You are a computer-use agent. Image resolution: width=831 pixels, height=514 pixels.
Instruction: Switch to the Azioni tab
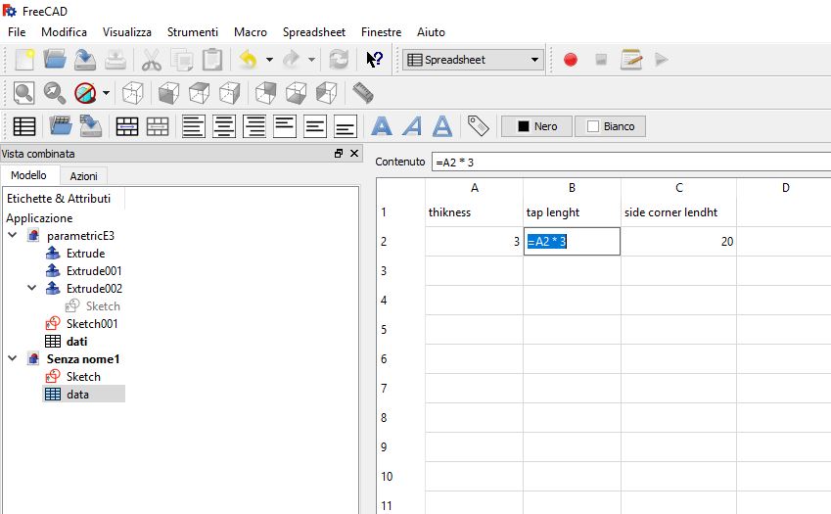point(83,176)
